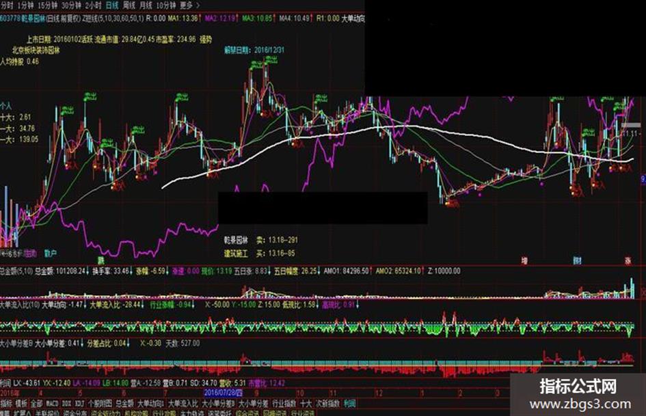Open the 大小单分差B bottom tab

click(x=219, y=403)
